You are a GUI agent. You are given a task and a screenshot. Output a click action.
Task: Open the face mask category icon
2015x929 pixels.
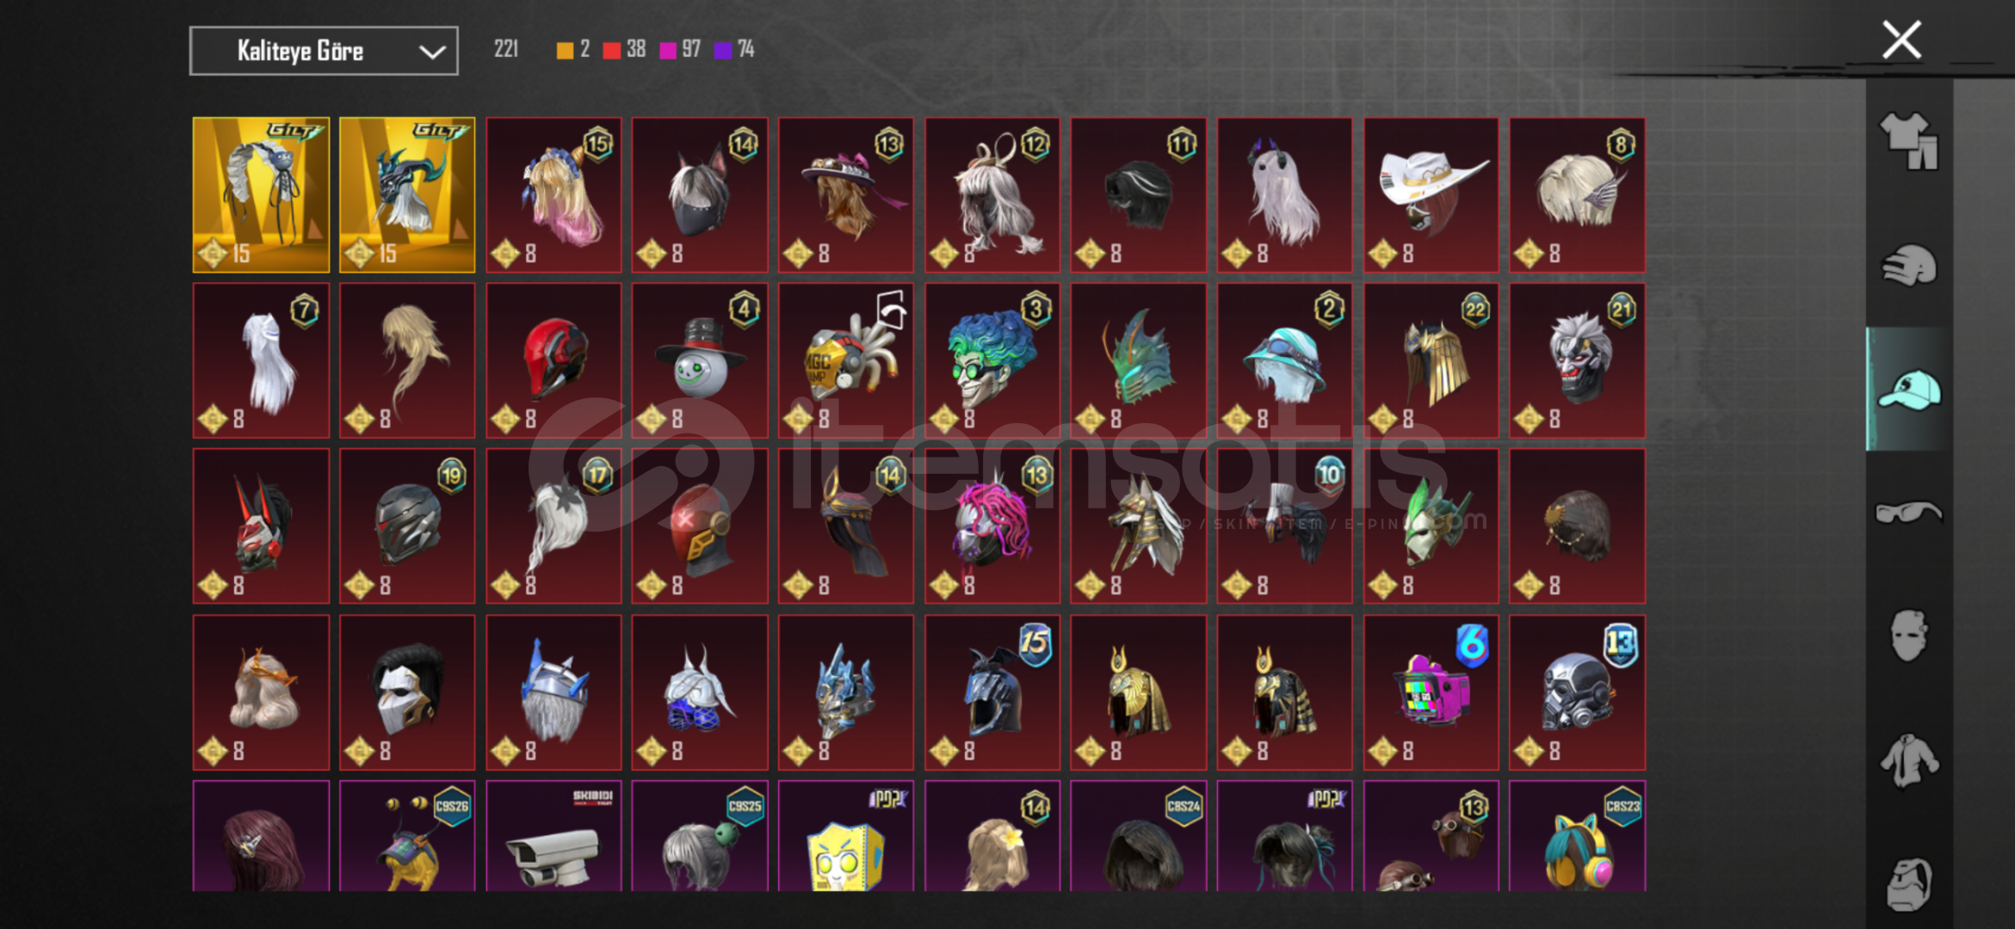click(1909, 636)
